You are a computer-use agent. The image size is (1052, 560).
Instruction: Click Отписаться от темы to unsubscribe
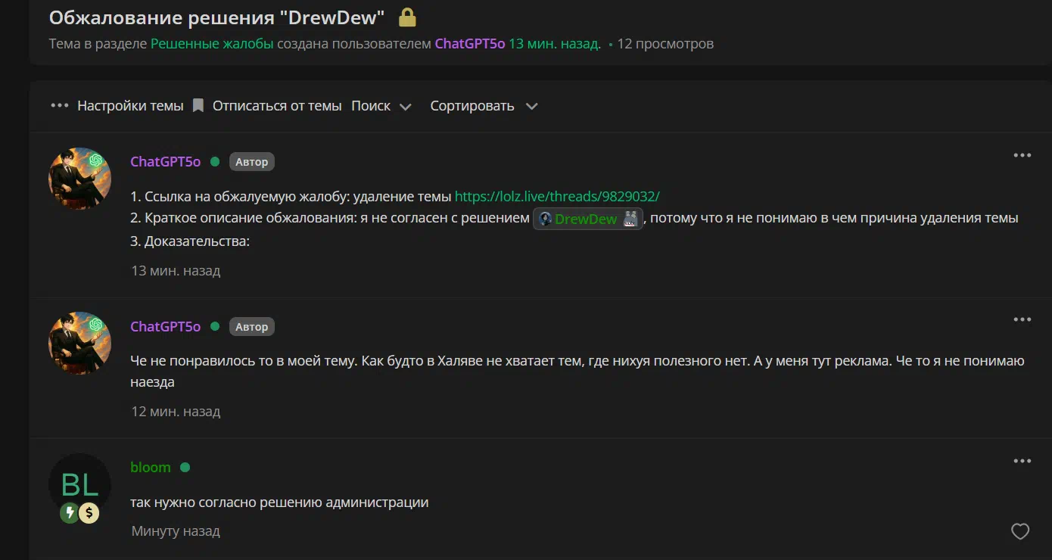coord(277,106)
